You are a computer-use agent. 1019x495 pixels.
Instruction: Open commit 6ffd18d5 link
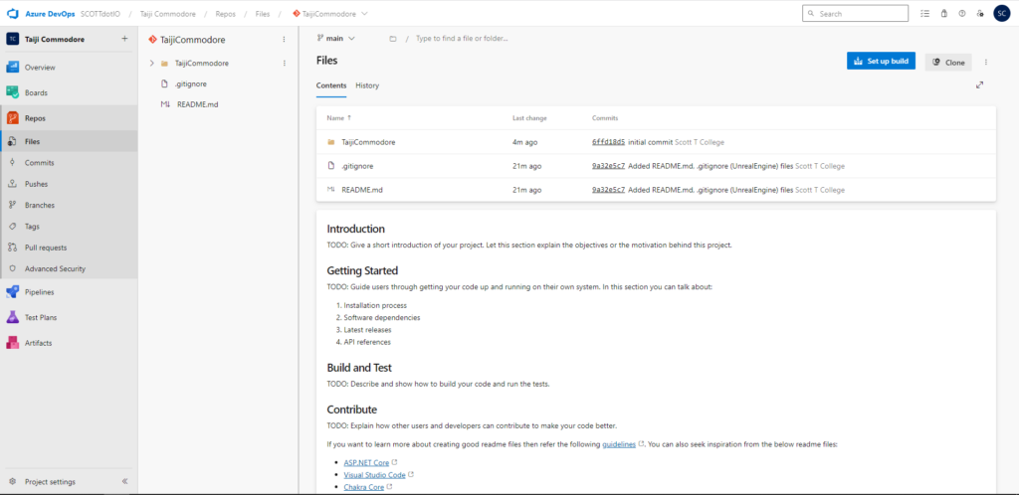[x=608, y=142]
